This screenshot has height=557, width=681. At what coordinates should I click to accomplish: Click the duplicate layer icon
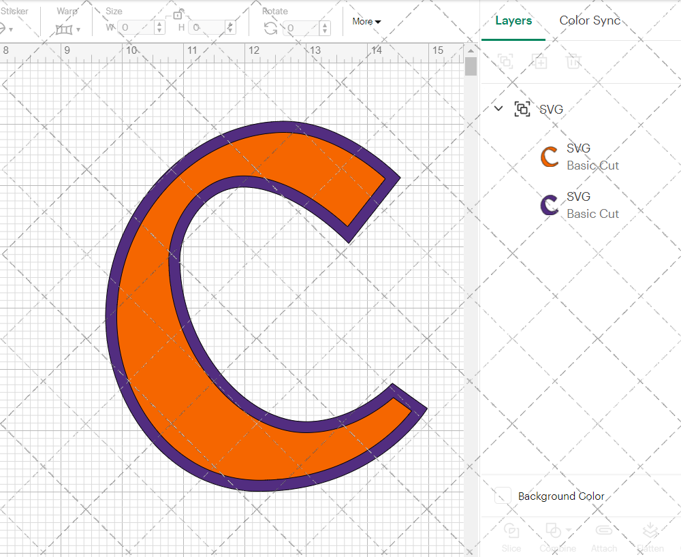point(540,61)
